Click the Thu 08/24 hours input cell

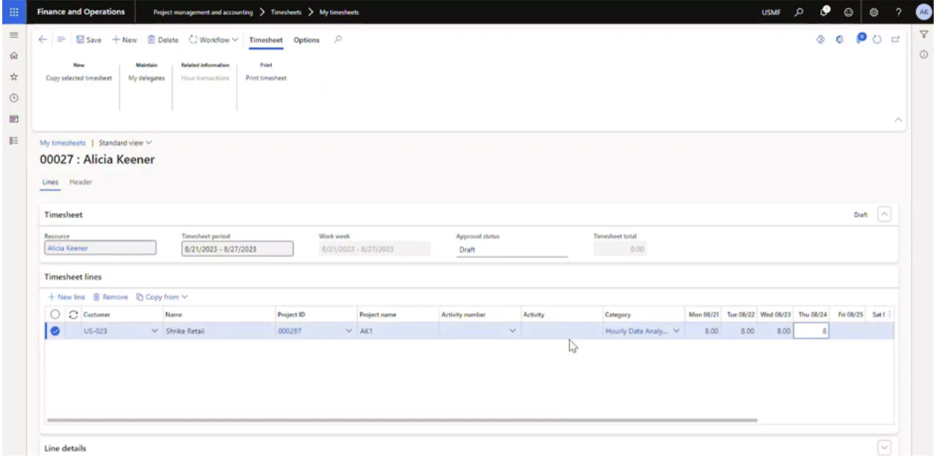coord(811,331)
